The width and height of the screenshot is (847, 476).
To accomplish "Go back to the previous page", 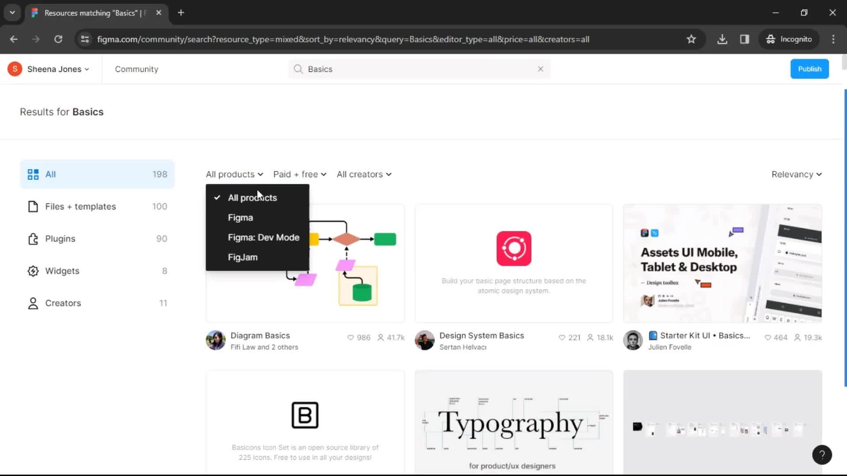I will 14,39.
